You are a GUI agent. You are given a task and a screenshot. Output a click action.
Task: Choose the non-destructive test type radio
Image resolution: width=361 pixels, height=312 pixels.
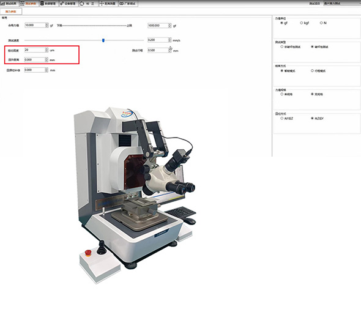282,46
